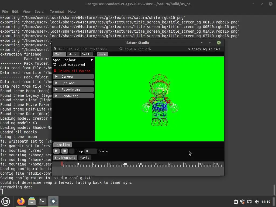Open the Settings tab in Saturn Studio
The width and height of the screenshot is (276, 207).
coord(87,54)
